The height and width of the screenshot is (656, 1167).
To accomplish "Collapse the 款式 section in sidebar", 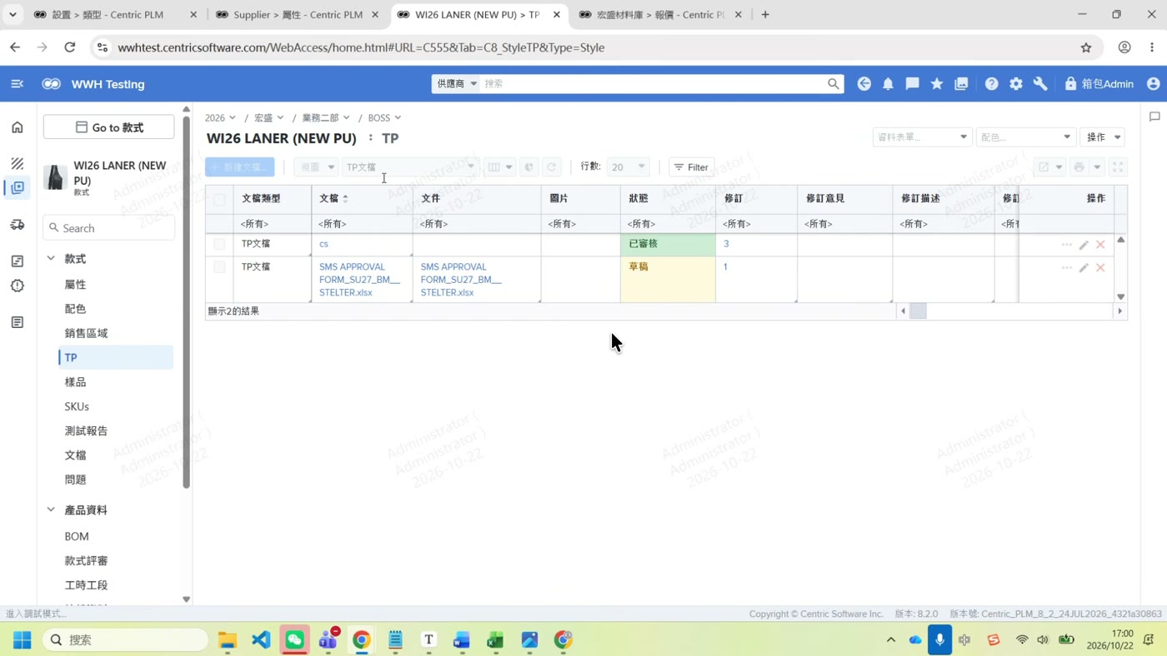I will click(51, 259).
